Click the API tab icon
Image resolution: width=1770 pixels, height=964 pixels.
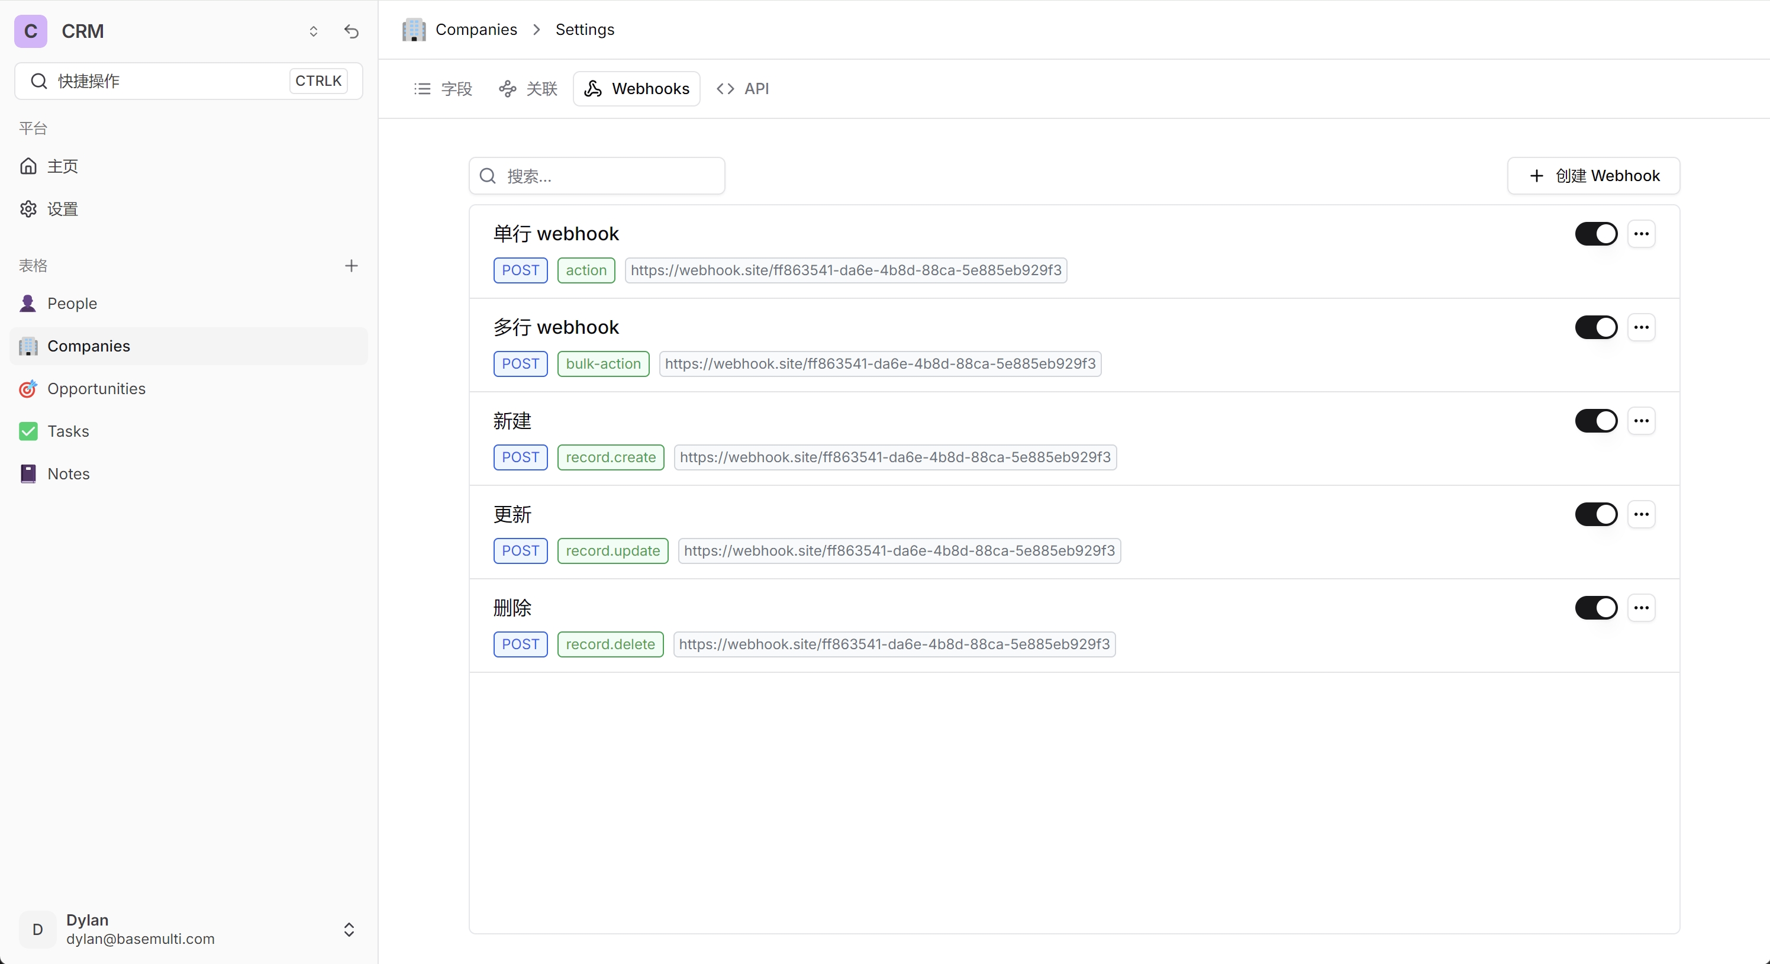[x=726, y=88]
